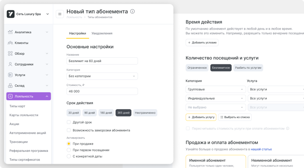This screenshot has height=168, width=304.
Task: Click the Добавить условие button
Action: pyautogui.click(x=202, y=43)
